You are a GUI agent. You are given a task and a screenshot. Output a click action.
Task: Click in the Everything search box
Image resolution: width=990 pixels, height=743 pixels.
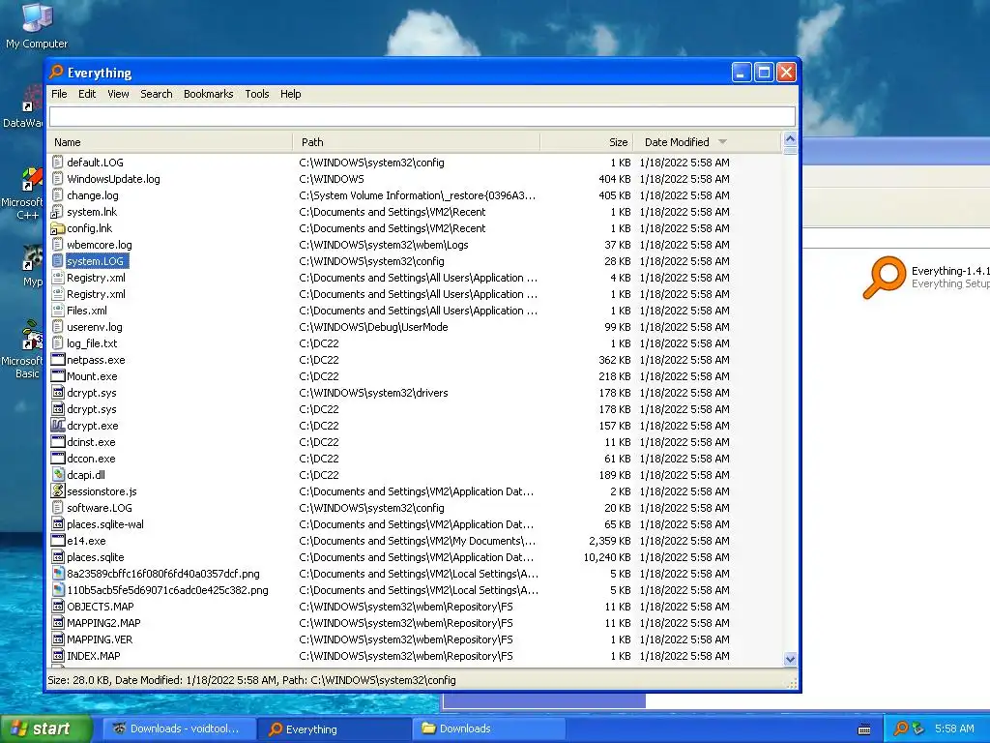(422, 116)
